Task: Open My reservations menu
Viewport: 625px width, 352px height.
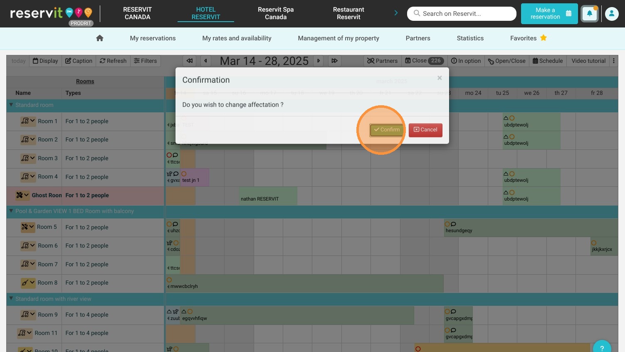Action: coord(153,38)
